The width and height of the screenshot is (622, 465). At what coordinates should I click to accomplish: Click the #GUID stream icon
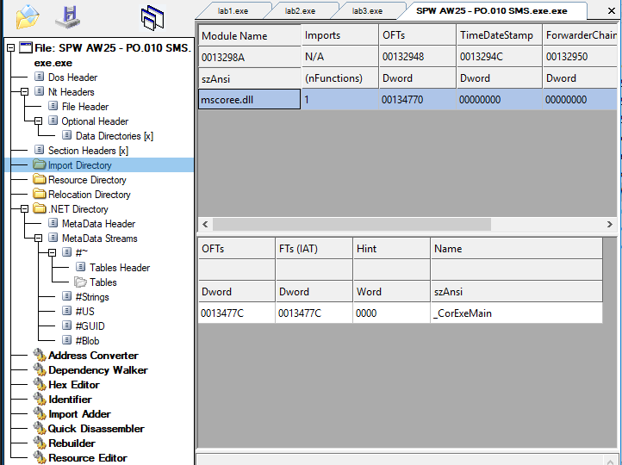pos(66,325)
